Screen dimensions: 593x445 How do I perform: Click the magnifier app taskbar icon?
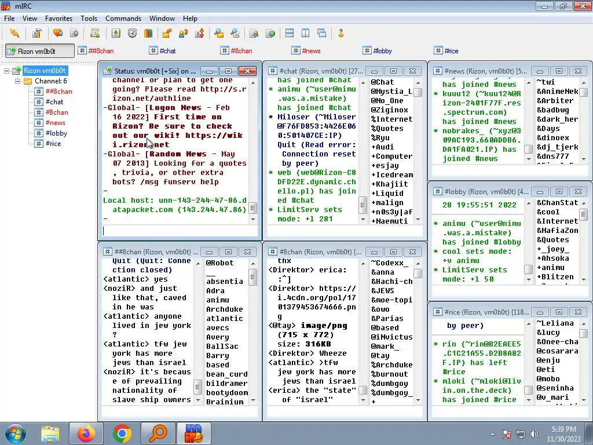[158, 433]
